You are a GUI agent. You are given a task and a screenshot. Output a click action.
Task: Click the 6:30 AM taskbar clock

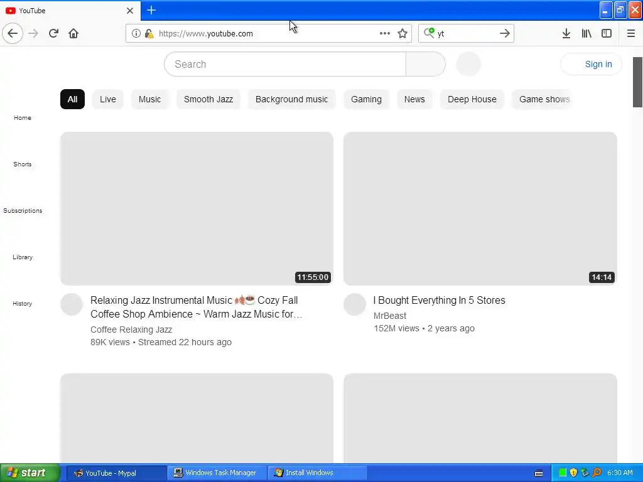point(620,473)
